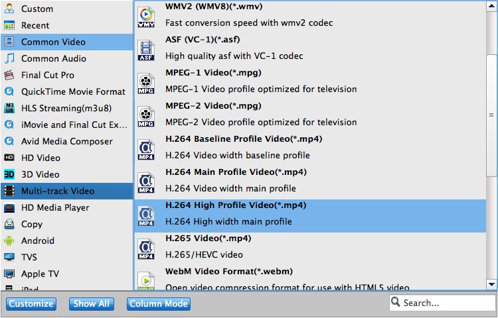Click into the Search field

[442, 303]
